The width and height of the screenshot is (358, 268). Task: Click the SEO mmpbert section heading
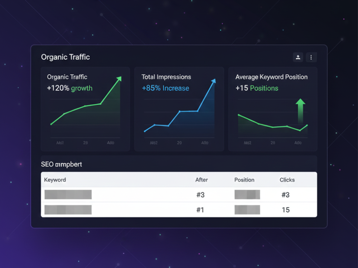coord(62,164)
